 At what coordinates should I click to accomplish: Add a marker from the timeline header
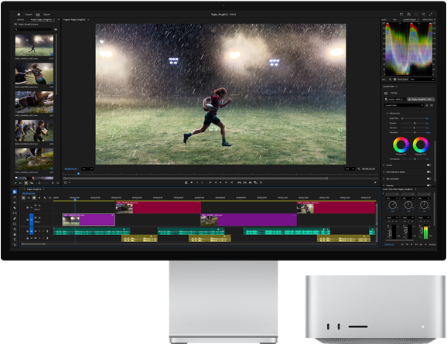pyautogui.click(x=39, y=197)
